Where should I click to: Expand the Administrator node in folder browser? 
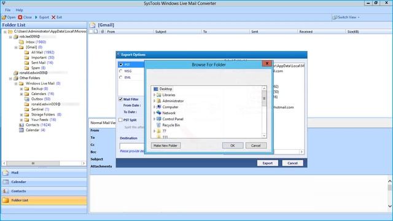[154, 101]
